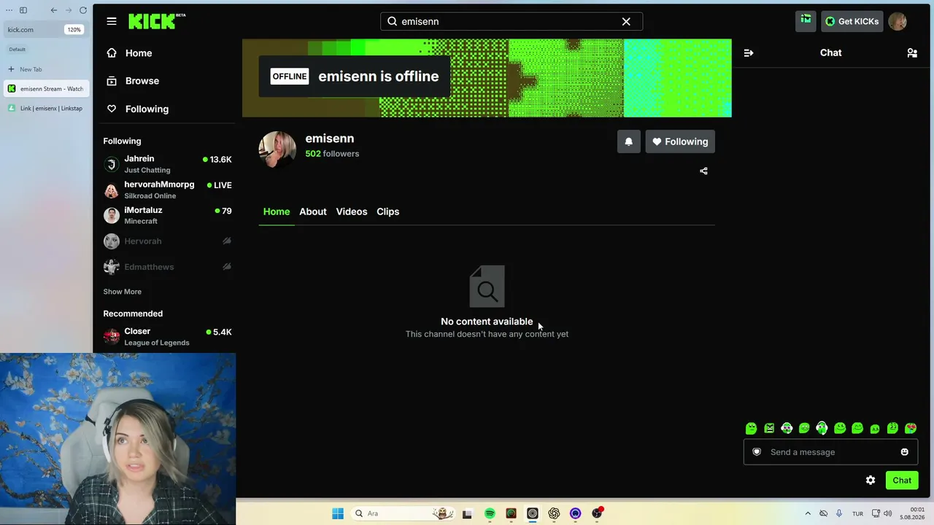Click the search field containing emisenn

tap(511, 21)
